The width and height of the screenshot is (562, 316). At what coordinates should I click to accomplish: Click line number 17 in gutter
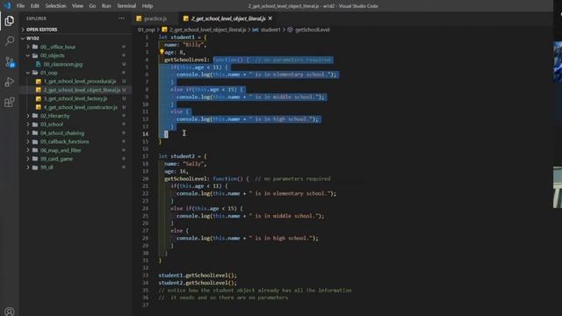click(145, 156)
